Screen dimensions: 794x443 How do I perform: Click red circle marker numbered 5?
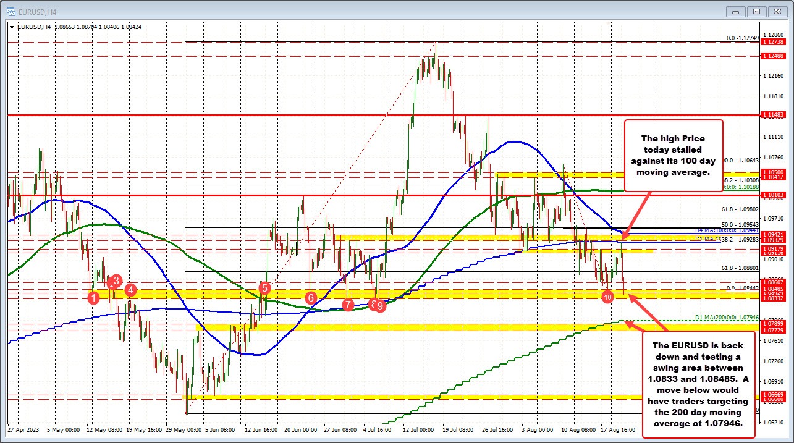tap(264, 287)
